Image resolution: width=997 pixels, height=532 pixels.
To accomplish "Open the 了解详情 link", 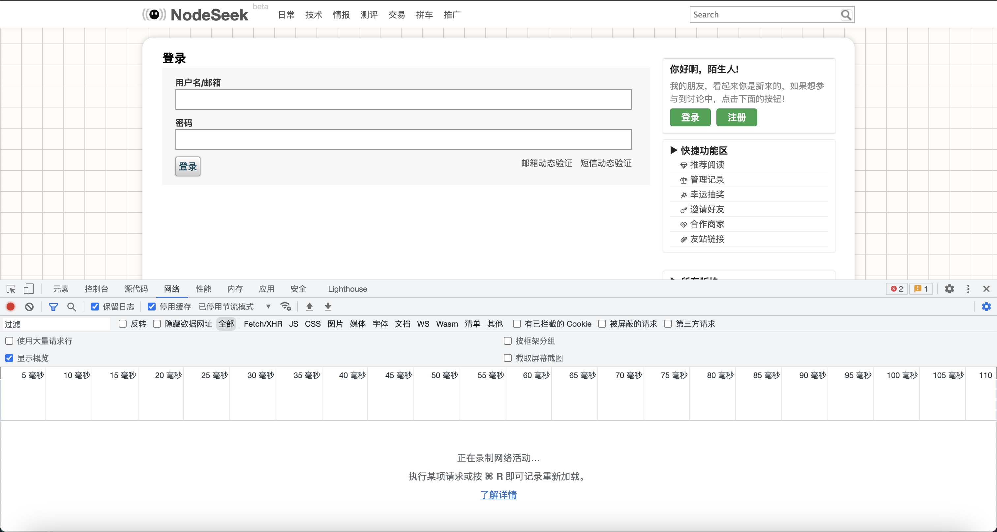I will tap(498, 494).
